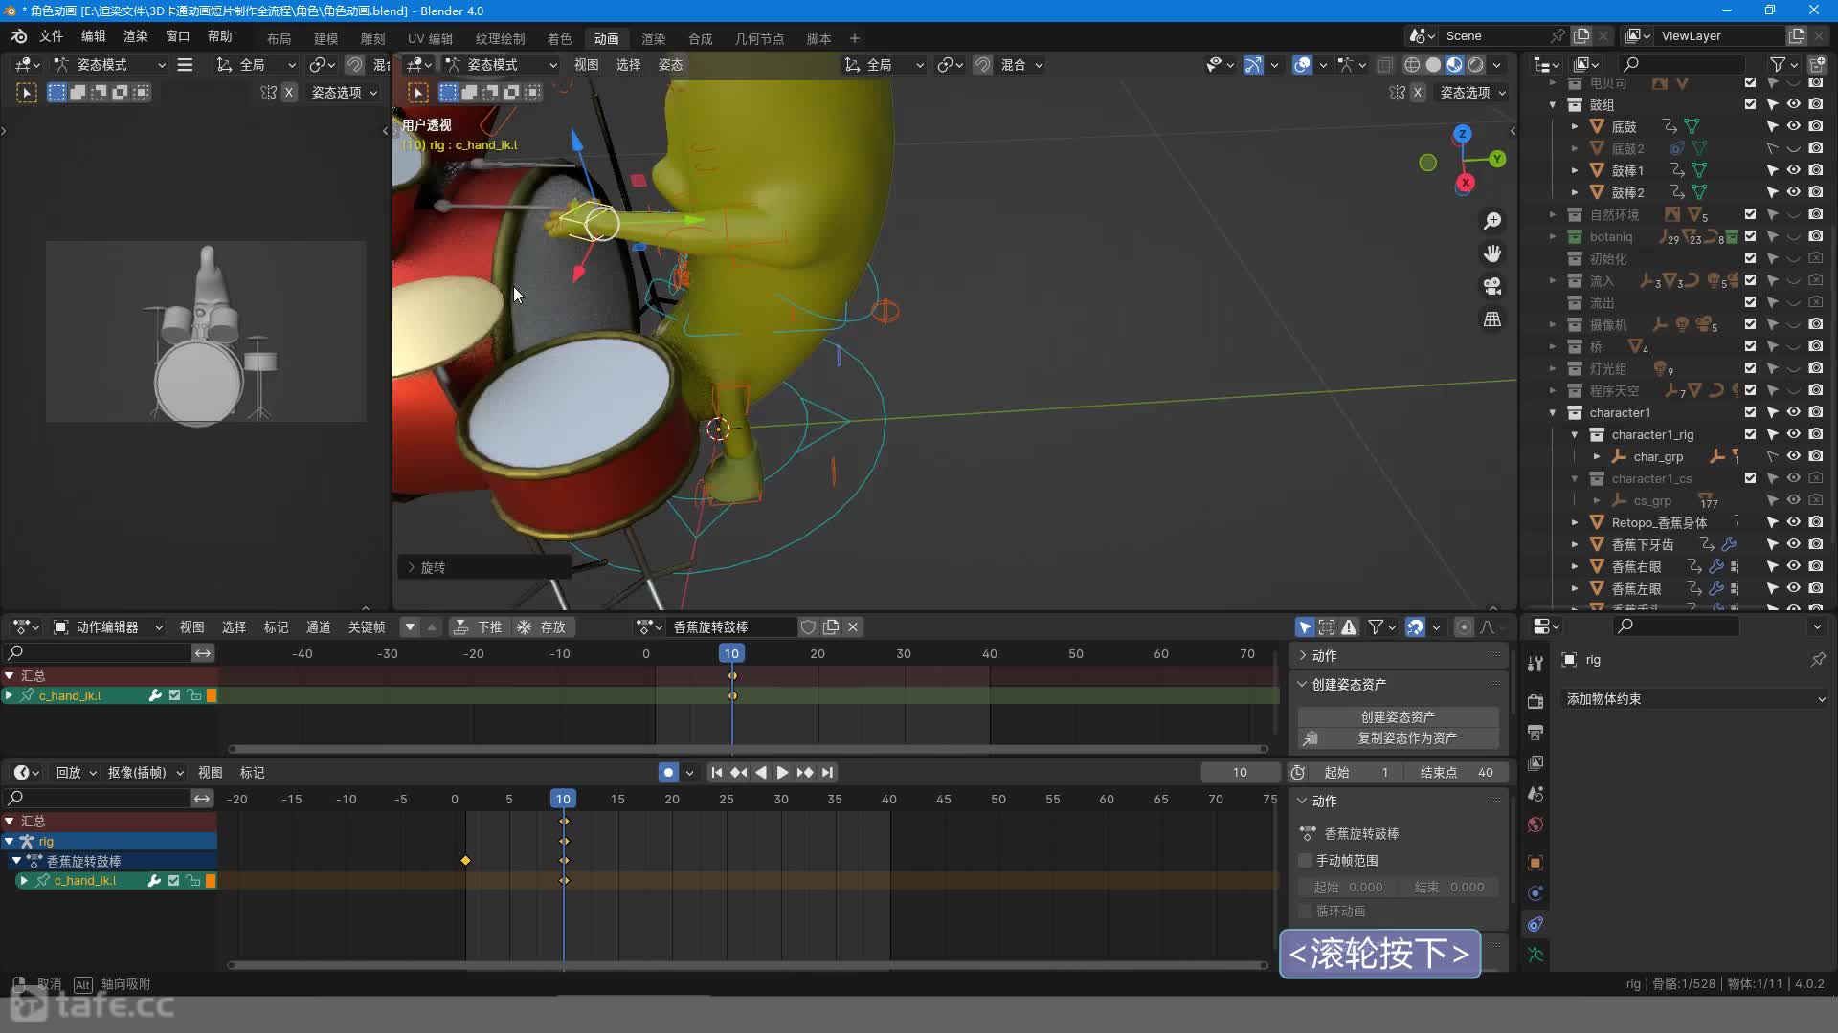1838x1033 pixels.
Task: Toggle auto keying record button
Action: pyautogui.click(x=668, y=773)
